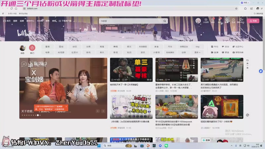
Task: Click the taskbar volume icon
Action: [248, 146]
